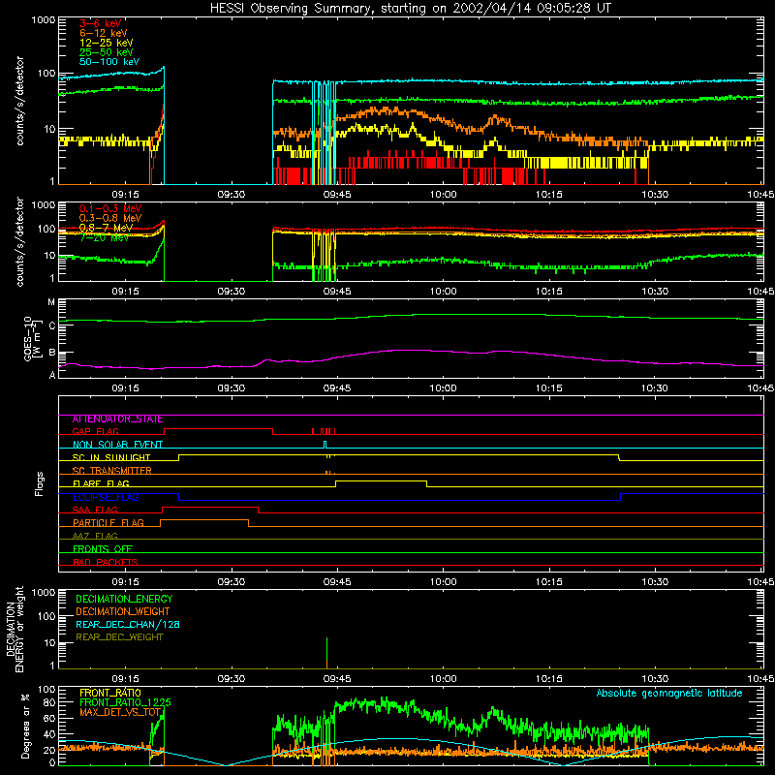This screenshot has height=775, width=775.
Task: Select the ATTENUATOR_STATE flag label
Action: (x=117, y=419)
